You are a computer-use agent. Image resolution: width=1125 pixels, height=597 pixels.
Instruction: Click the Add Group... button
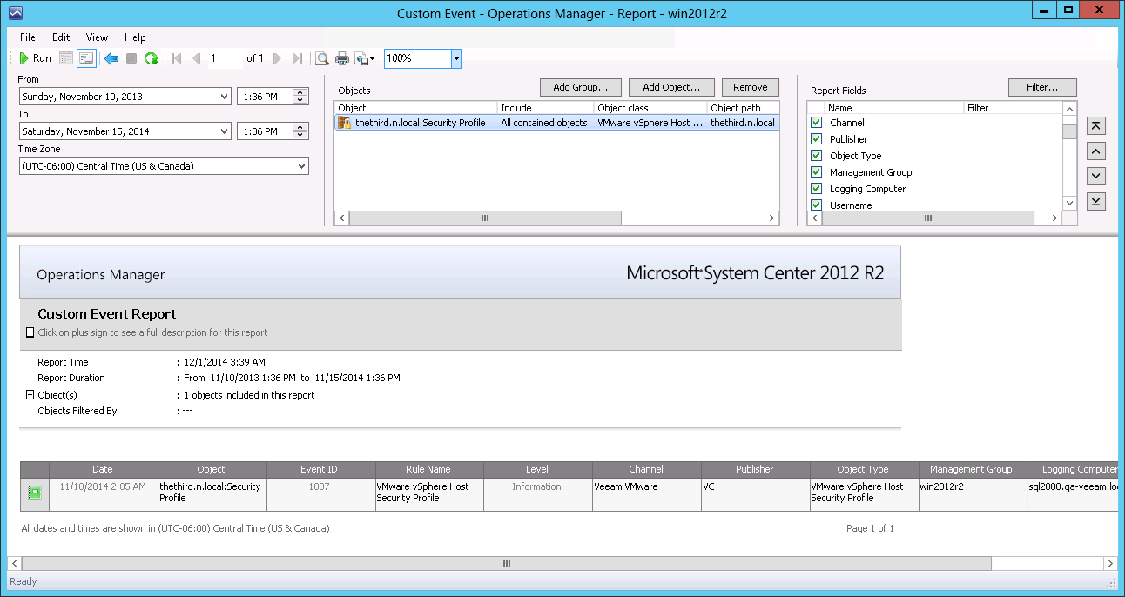(580, 87)
